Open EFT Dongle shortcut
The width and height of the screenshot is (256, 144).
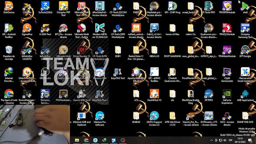(x=245, y=50)
